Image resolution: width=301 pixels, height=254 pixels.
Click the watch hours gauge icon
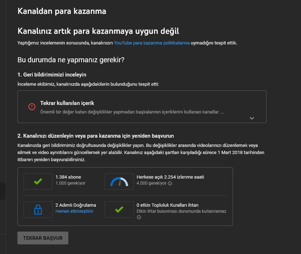[119, 182]
